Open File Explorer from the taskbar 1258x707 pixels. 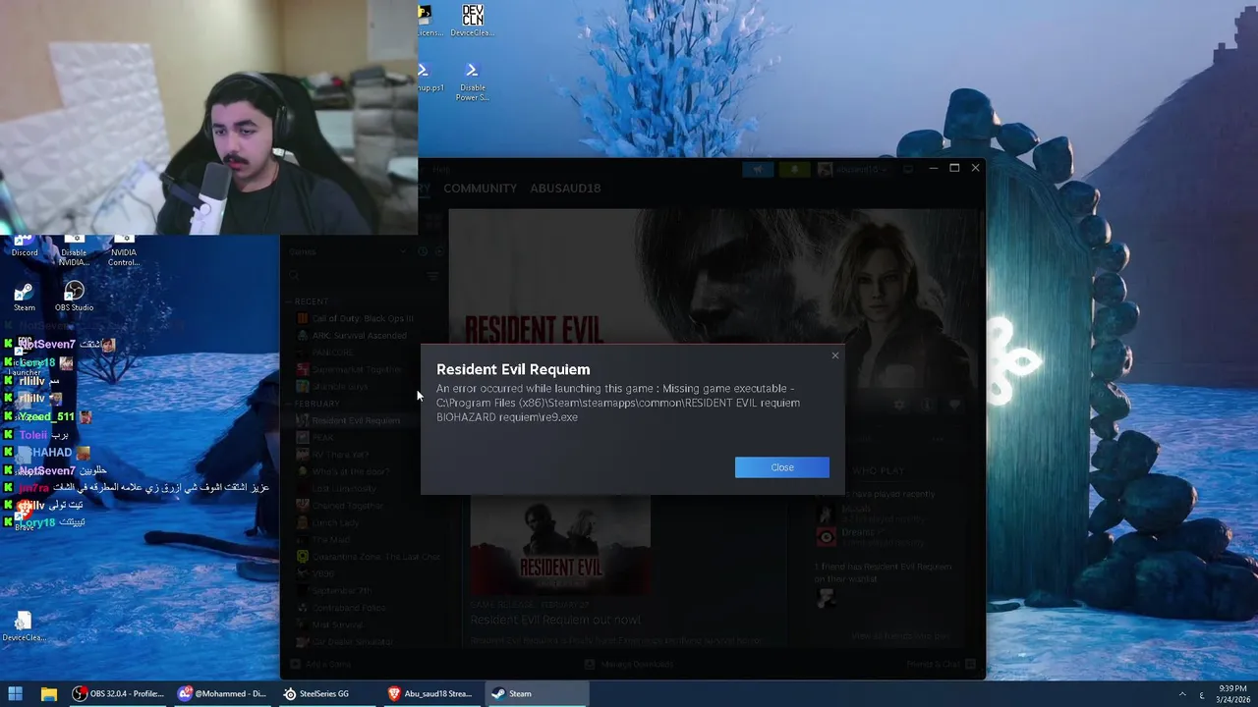pyautogui.click(x=48, y=693)
